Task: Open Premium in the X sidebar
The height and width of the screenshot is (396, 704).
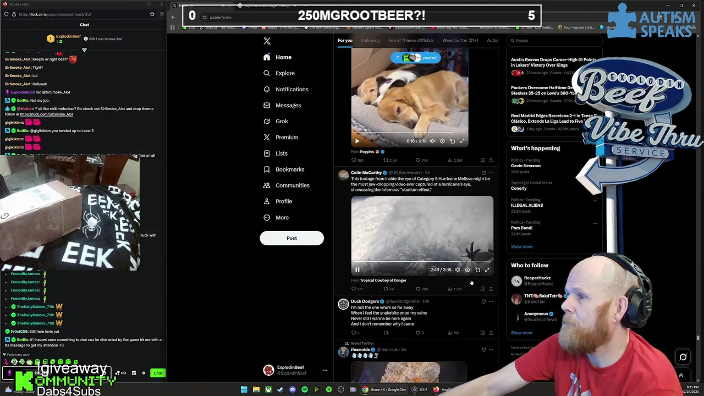Action: coord(280,137)
